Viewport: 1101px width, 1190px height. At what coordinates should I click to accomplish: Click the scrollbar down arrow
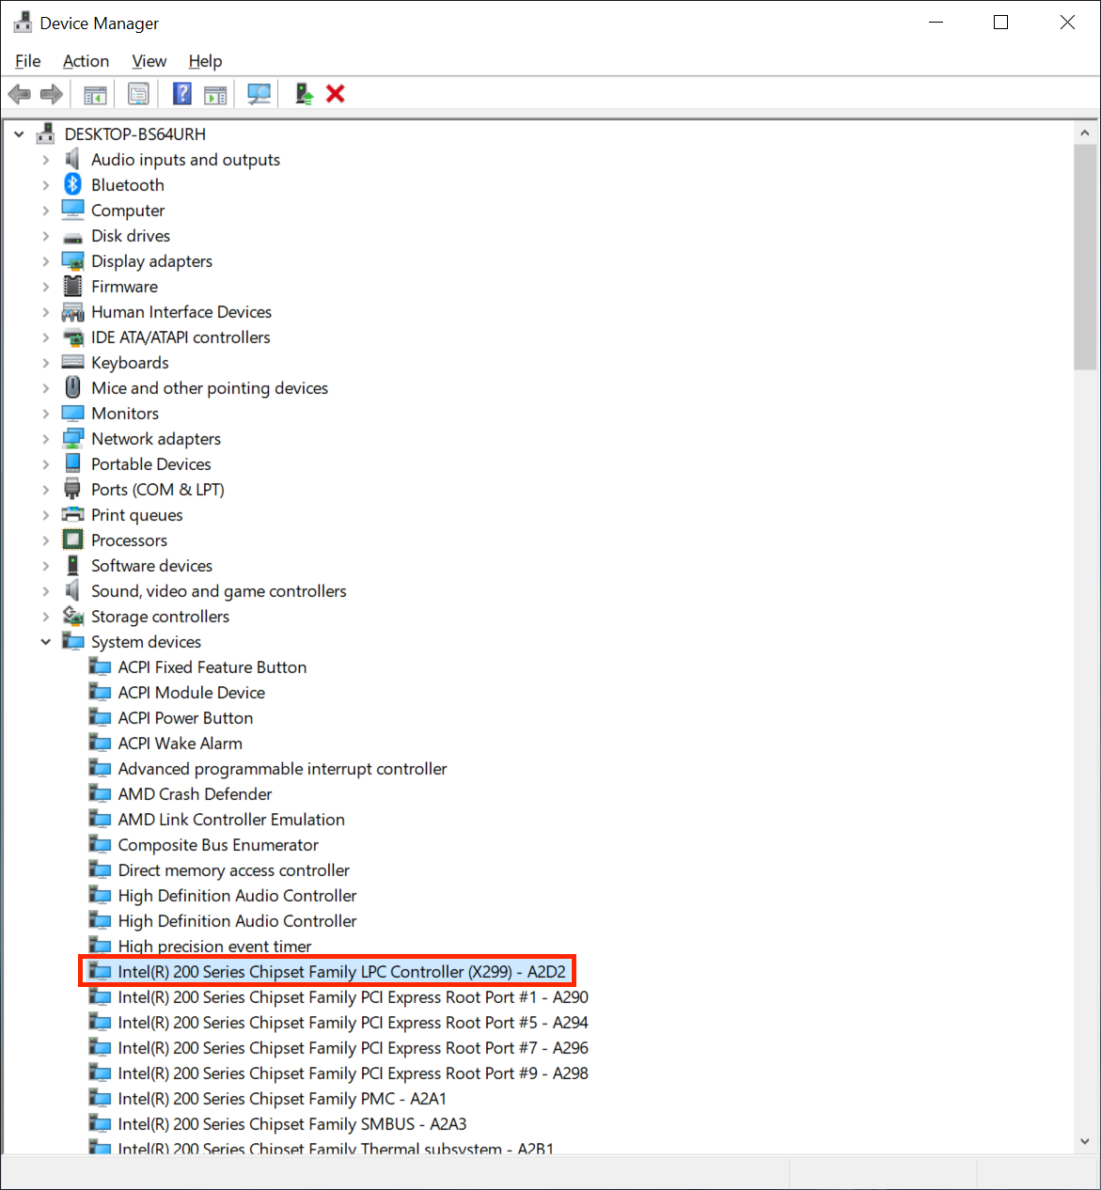(x=1085, y=1141)
